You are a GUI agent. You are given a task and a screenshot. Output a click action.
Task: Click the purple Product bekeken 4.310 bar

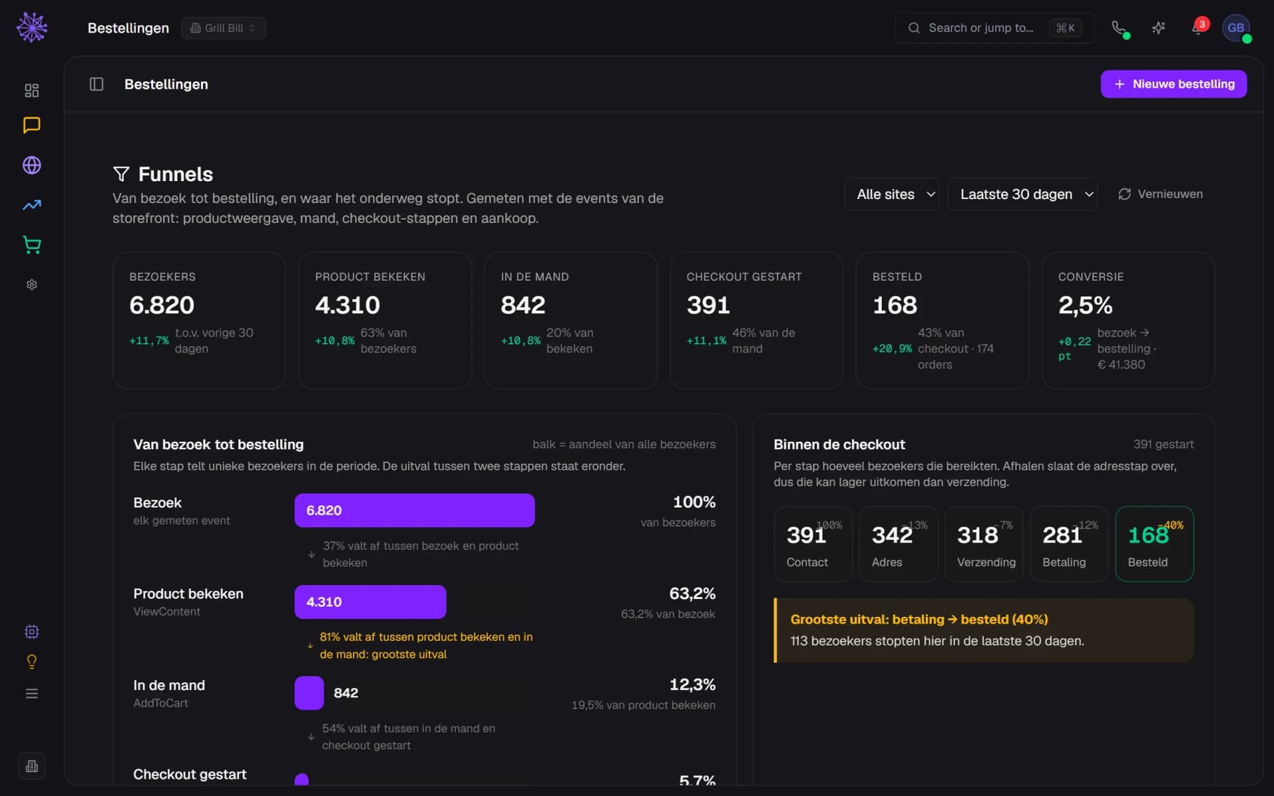[x=370, y=602]
